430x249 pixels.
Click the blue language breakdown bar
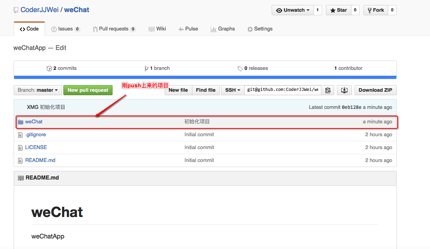tap(205, 77)
